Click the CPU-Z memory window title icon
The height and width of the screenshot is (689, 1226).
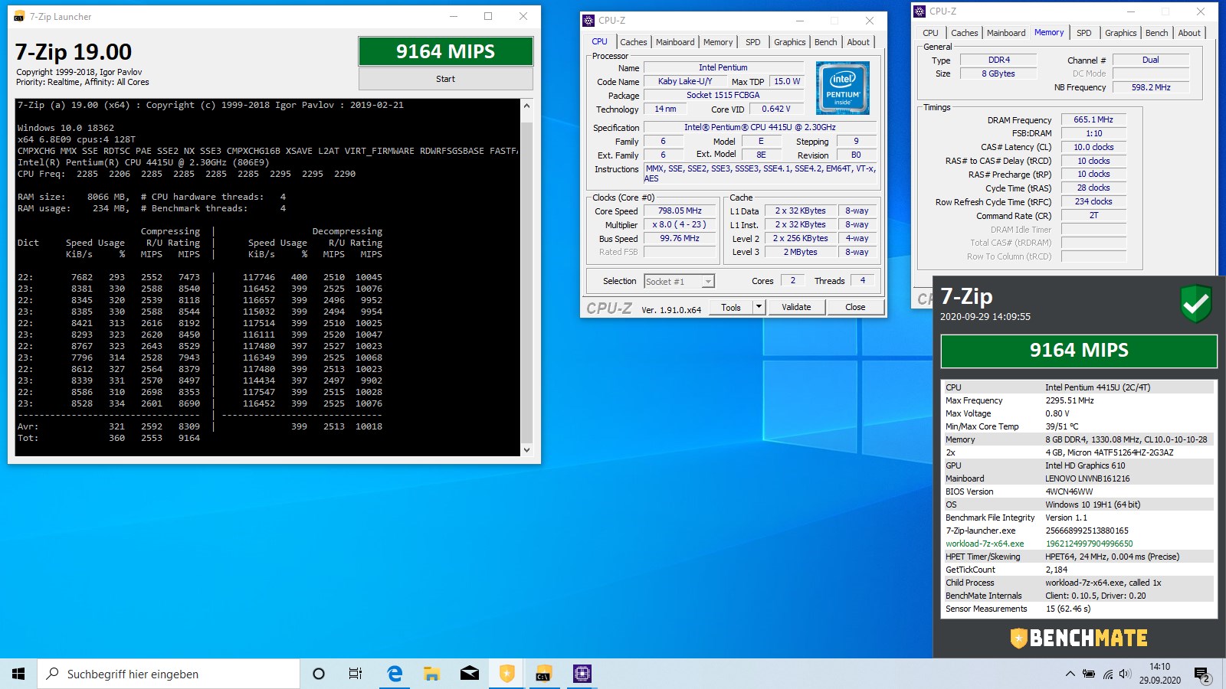[919, 11]
